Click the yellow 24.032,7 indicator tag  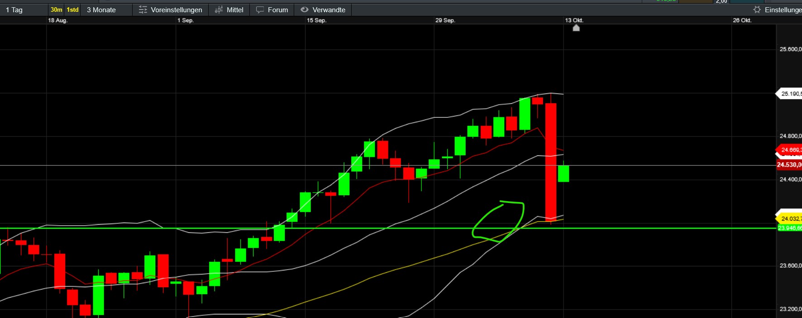(789, 218)
